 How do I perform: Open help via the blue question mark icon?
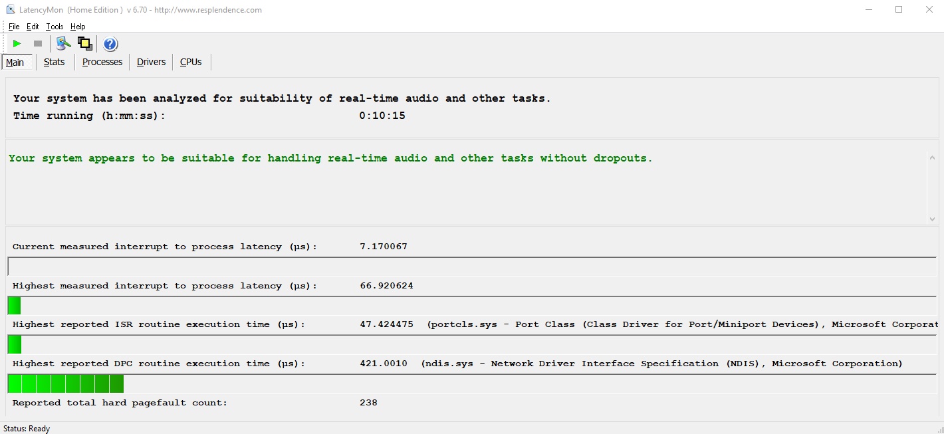click(x=110, y=44)
